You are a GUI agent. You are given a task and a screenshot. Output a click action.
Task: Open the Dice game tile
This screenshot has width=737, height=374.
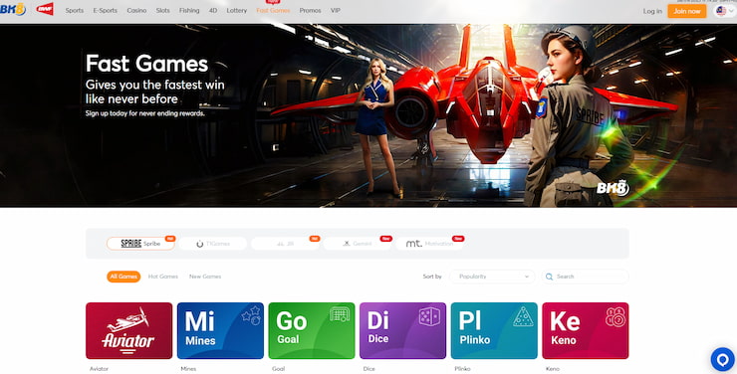pos(402,331)
